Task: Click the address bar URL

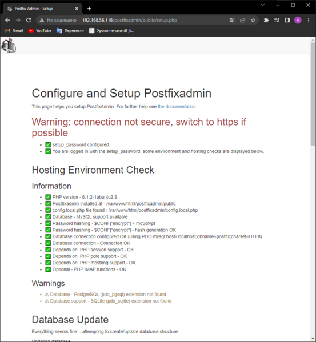Action: [130, 21]
